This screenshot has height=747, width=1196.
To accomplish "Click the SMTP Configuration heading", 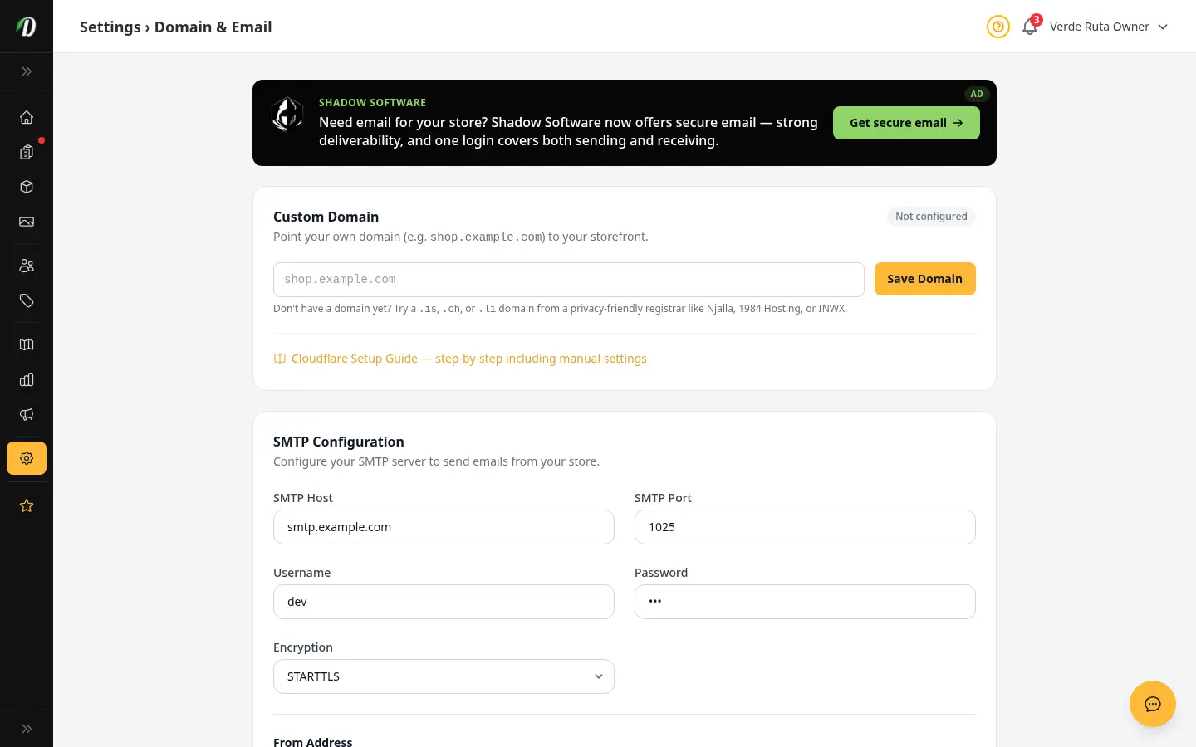I will click(339, 442).
